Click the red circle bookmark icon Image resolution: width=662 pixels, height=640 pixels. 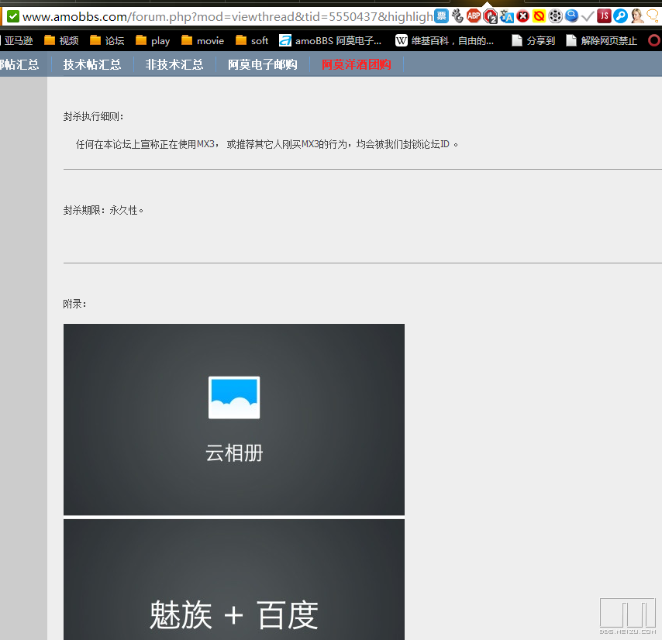tap(654, 40)
